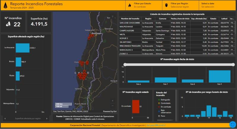
Task: Click the left handle of the date range slider
Action: [125, 64]
